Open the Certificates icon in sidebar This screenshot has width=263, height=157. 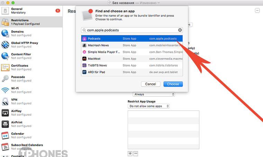(x=5, y=67)
